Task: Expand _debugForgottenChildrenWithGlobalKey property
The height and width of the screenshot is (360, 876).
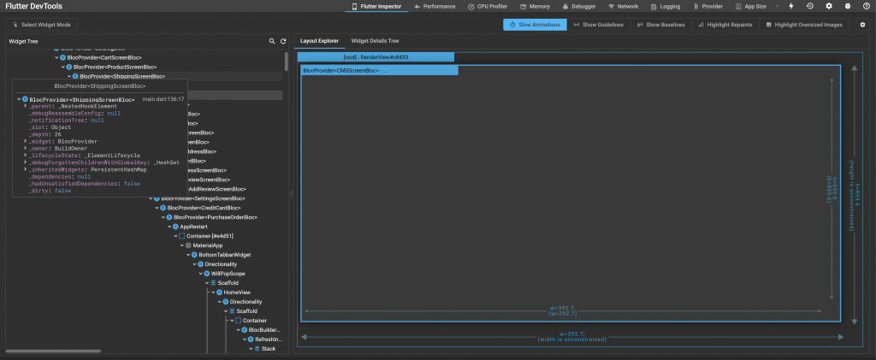Action: [26, 162]
